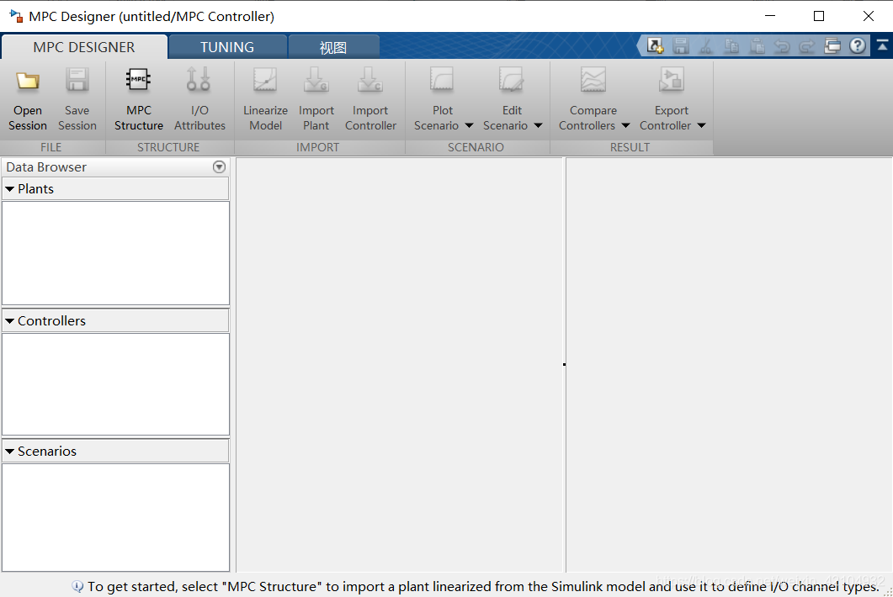Collapse the Plants section
Screen dimensions: 893x597
click(10, 189)
